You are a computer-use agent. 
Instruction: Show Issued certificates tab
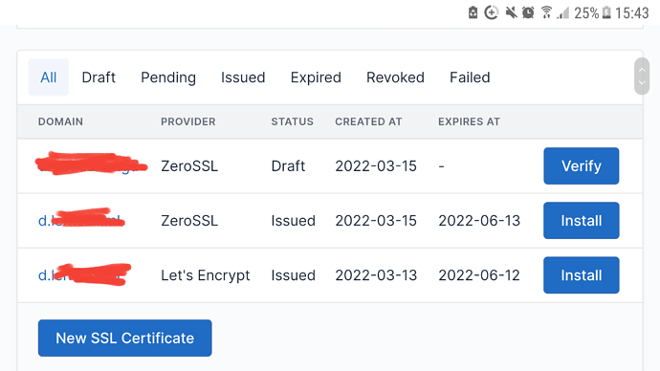tap(243, 77)
